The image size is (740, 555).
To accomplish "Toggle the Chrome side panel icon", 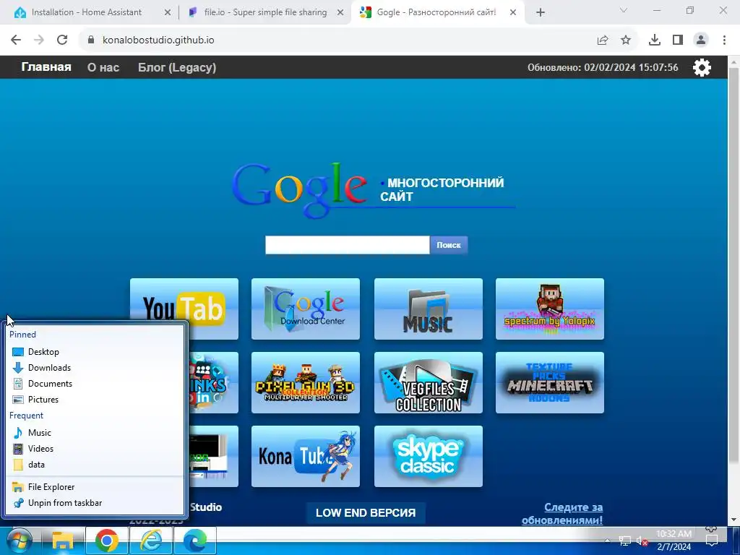I will pyautogui.click(x=678, y=40).
